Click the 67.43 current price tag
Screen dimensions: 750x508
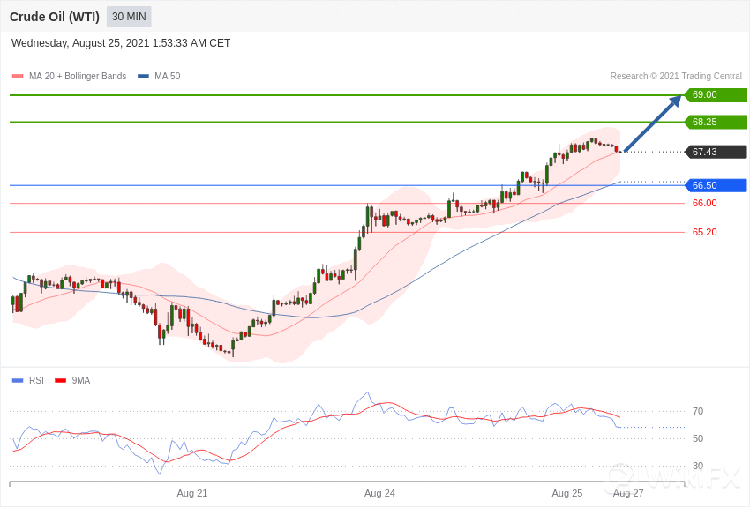point(716,152)
